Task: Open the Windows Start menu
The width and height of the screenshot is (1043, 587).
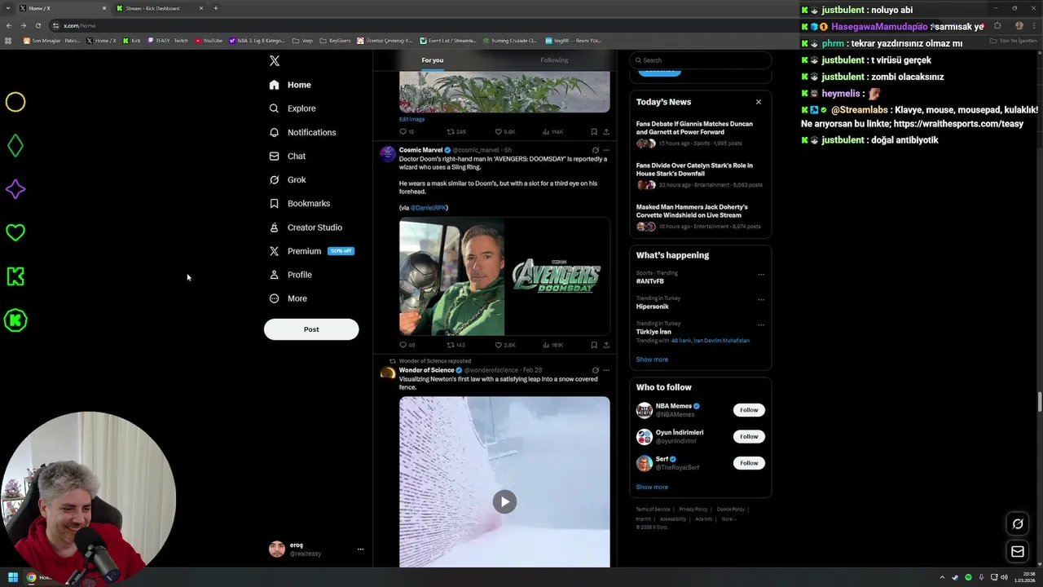Action: pyautogui.click(x=13, y=577)
